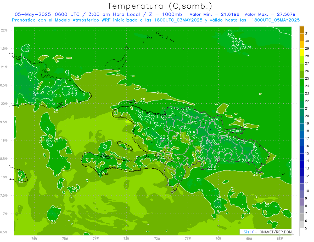314x242 pixels.
Task: Click the gray swatch between 6 and 7
Action: coord(302,217)
